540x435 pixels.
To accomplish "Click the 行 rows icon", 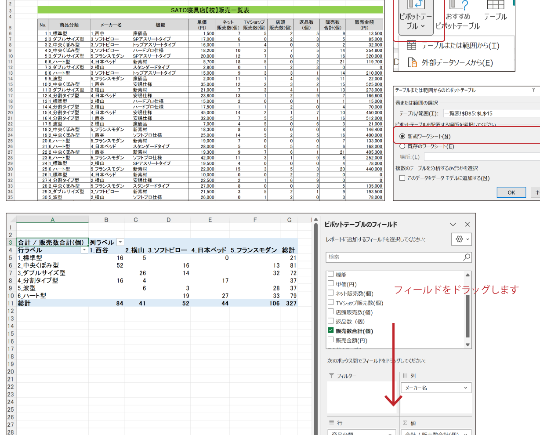I will (332, 423).
